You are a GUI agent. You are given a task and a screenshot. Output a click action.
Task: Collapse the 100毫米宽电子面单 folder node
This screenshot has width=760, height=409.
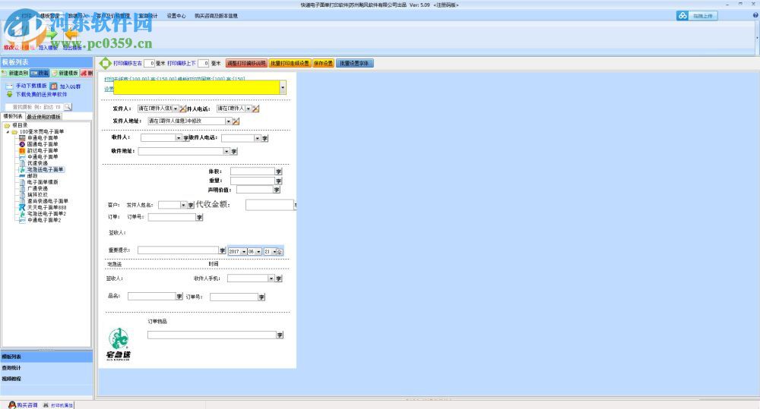(x=8, y=131)
